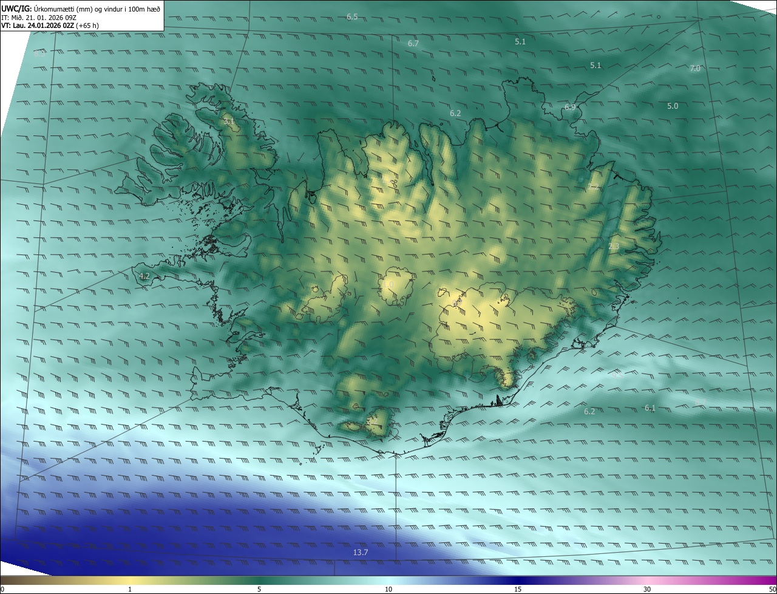
Task: Click the 6.9 value label near the northeast coast
Action: point(570,108)
